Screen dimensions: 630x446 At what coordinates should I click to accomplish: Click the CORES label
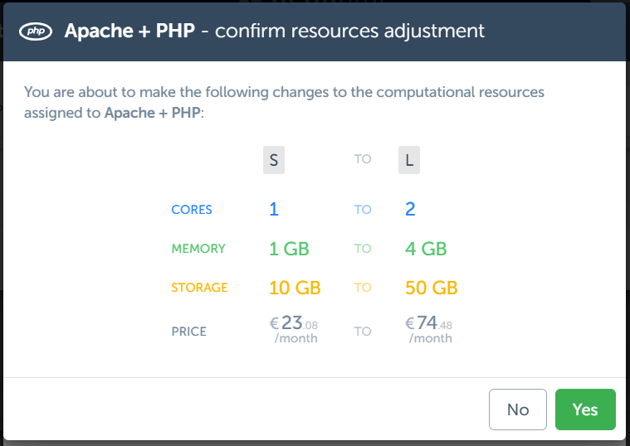click(192, 210)
